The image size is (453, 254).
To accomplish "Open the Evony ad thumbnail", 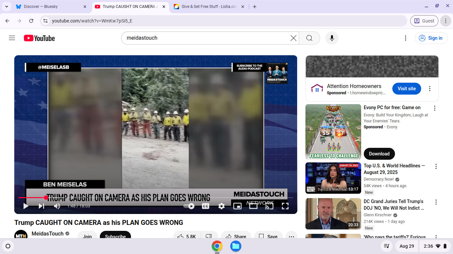I will pos(333,132).
